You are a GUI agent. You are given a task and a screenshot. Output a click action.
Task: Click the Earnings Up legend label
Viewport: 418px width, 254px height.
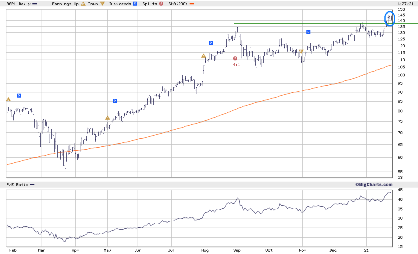pos(65,4)
